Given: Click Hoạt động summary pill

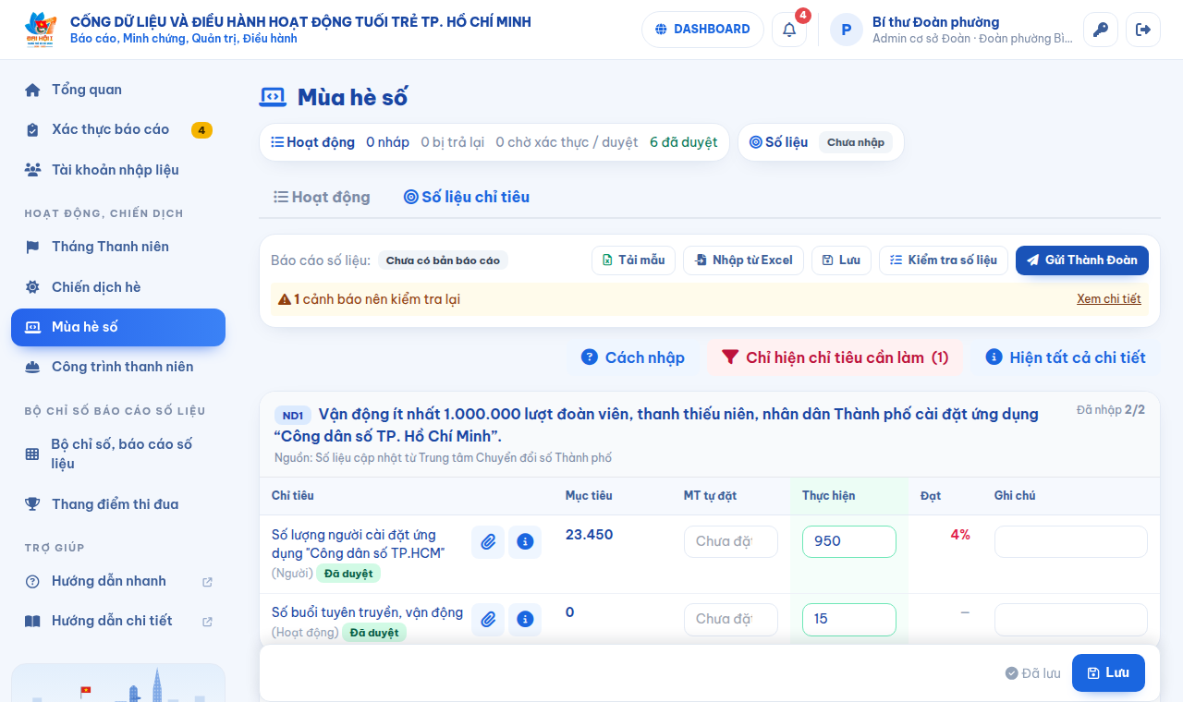Looking at the screenshot, I should (x=494, y=142).
